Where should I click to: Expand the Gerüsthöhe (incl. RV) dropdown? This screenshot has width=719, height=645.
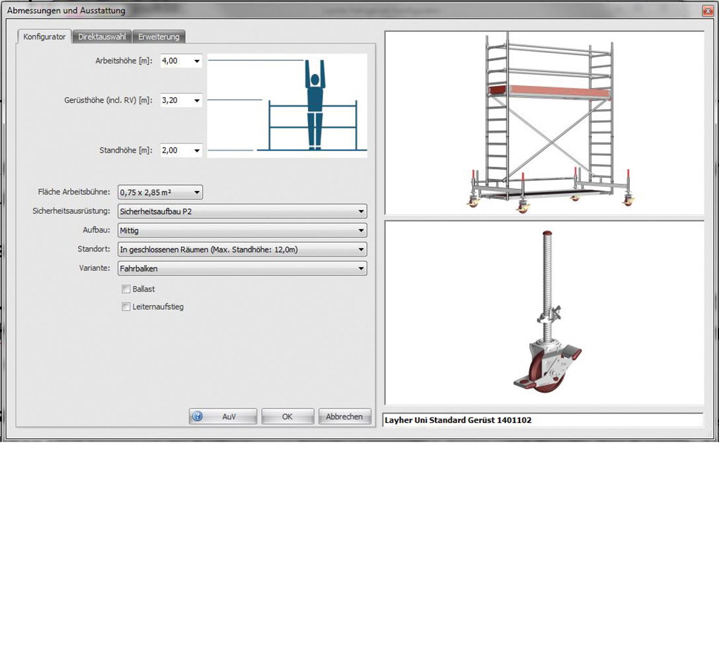(197, 100)
